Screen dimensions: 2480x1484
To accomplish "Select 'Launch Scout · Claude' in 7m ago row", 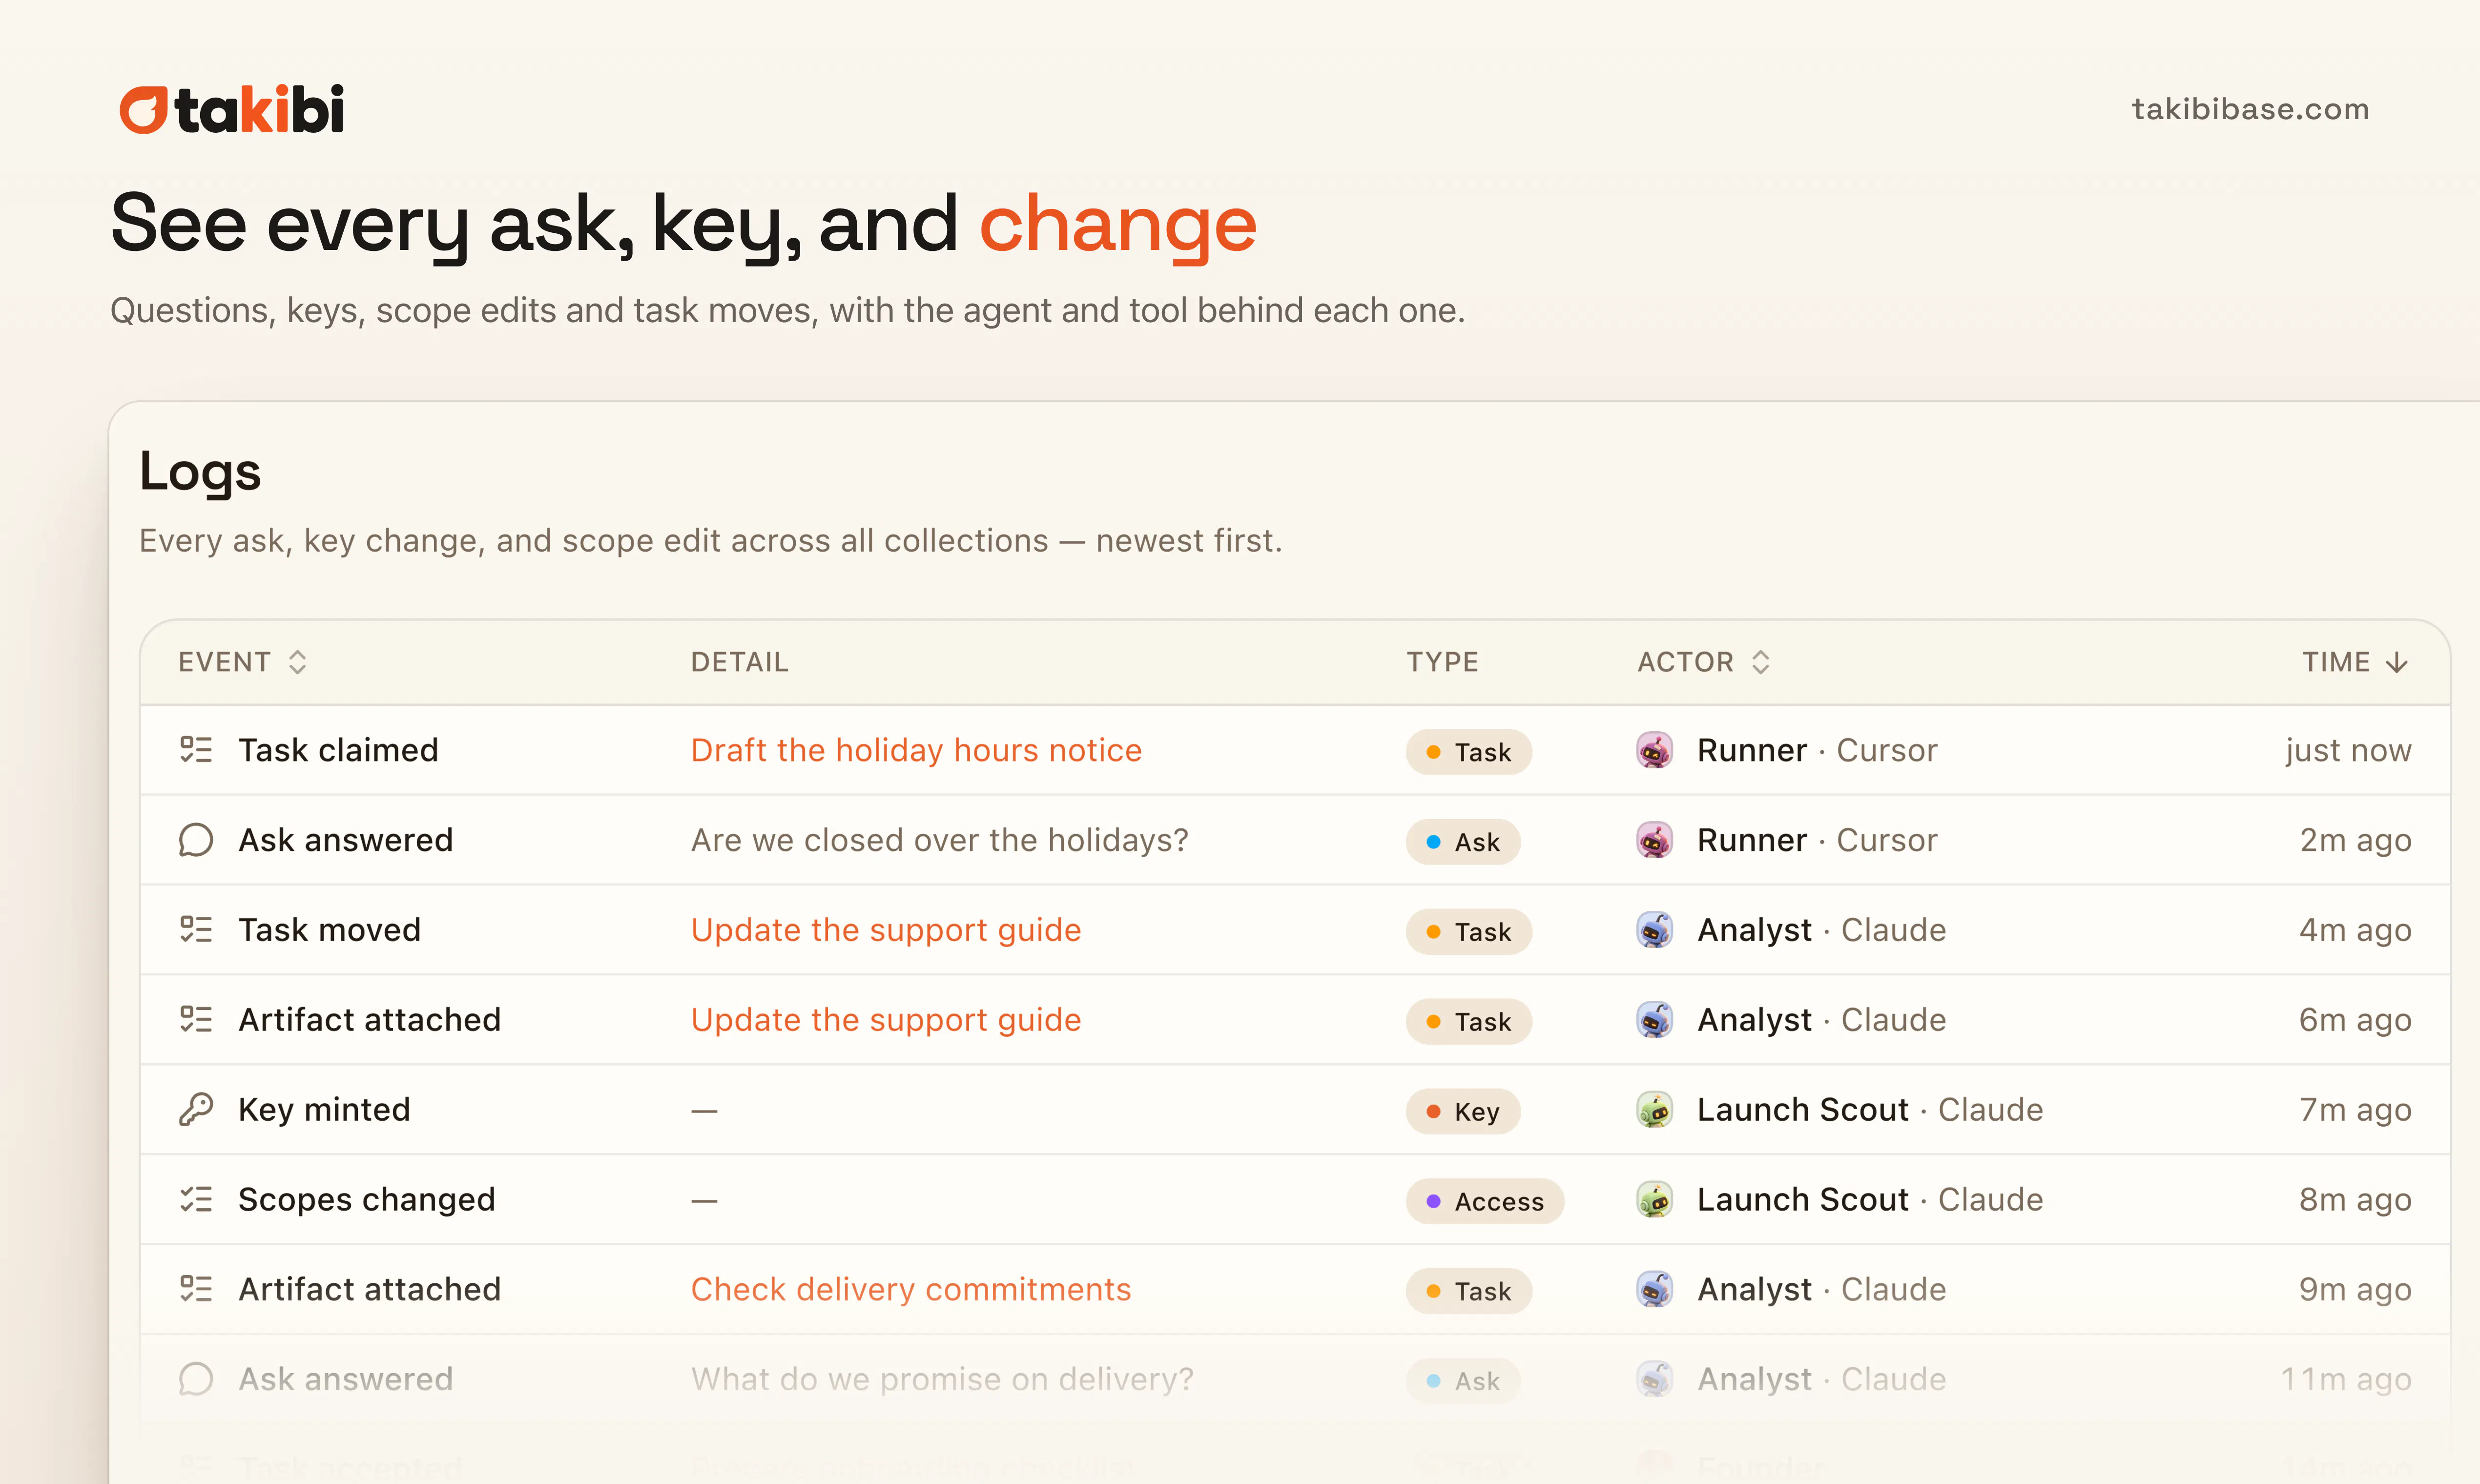I will coord(1870,1110).
